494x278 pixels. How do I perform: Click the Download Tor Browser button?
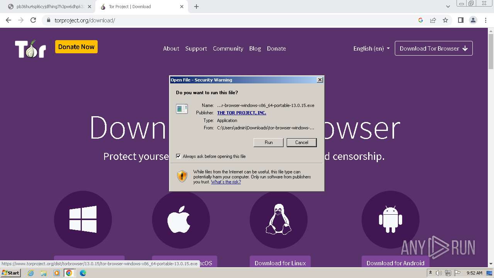[x=434, y=49]
